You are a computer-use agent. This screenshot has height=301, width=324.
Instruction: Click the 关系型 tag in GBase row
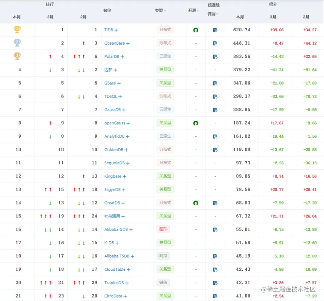165,83
